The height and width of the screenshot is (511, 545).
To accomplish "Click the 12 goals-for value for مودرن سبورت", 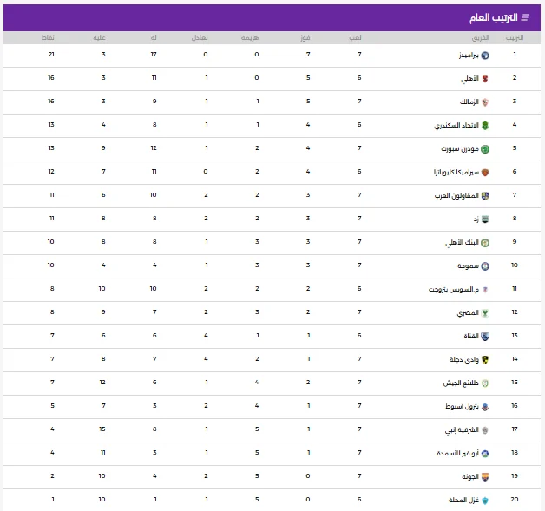I will coord(154,148).
